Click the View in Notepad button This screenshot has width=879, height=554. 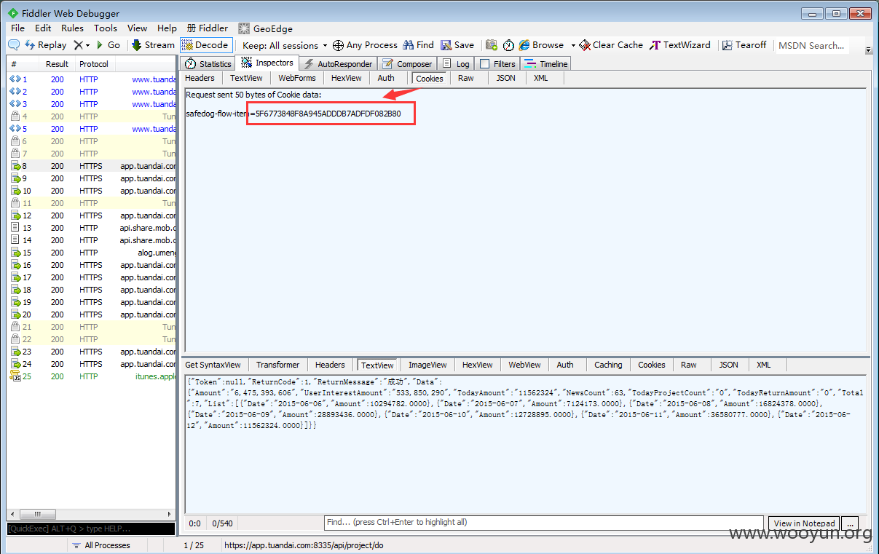[x=804, y=523]
